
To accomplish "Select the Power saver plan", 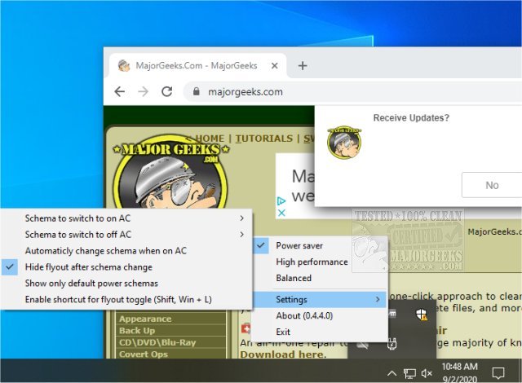I will [x=320, y=246].
